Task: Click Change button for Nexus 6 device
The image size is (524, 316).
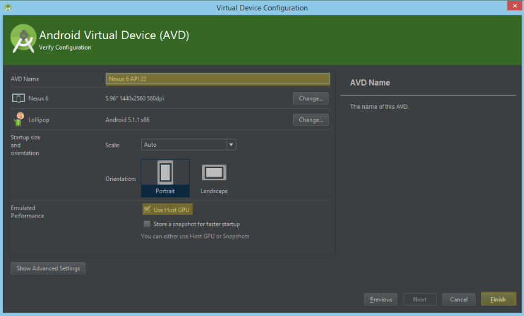Action: click(x=311, y=98)
